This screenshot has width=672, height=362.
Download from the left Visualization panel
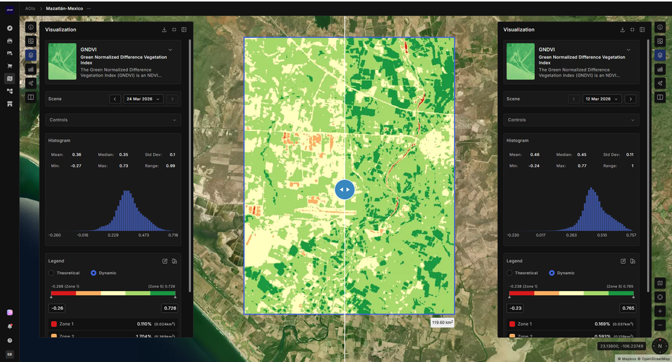tap(164, 30)
